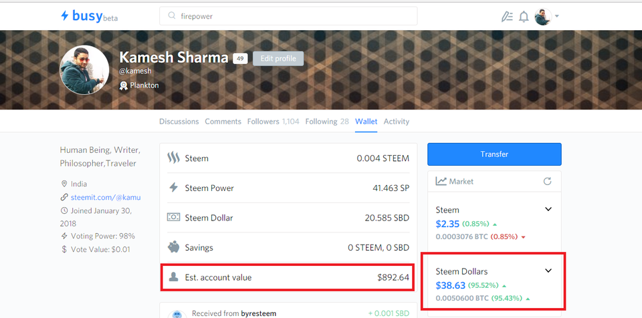Image resolution: width=642 pixels, height=318 pixels.
Task: Select the Wallet tab
Action: (x=366, y=122)
